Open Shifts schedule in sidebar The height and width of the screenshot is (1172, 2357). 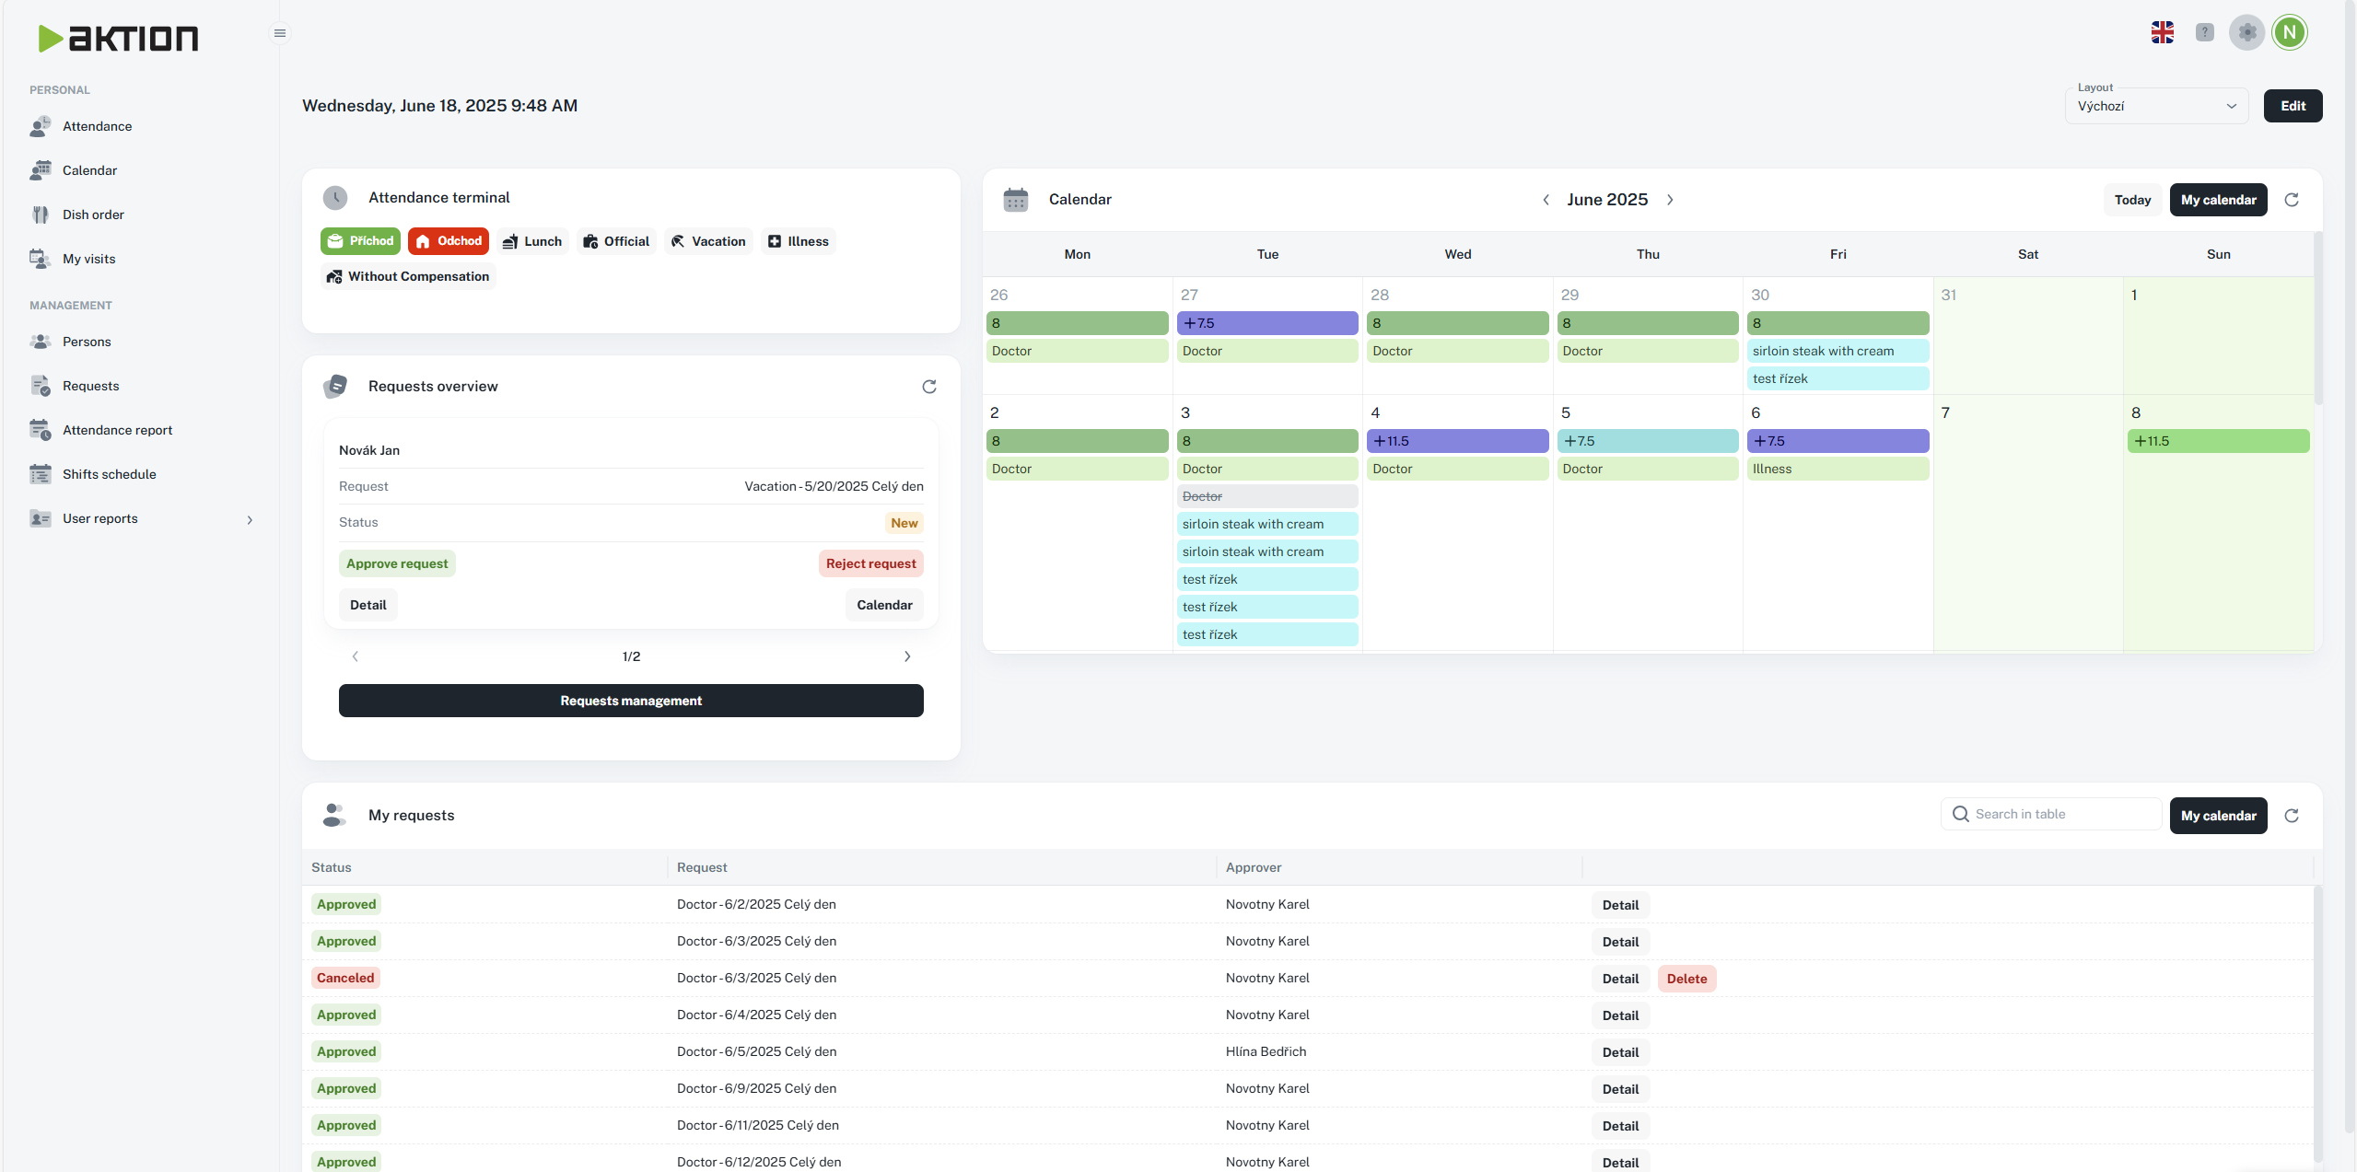coord(109,474)
